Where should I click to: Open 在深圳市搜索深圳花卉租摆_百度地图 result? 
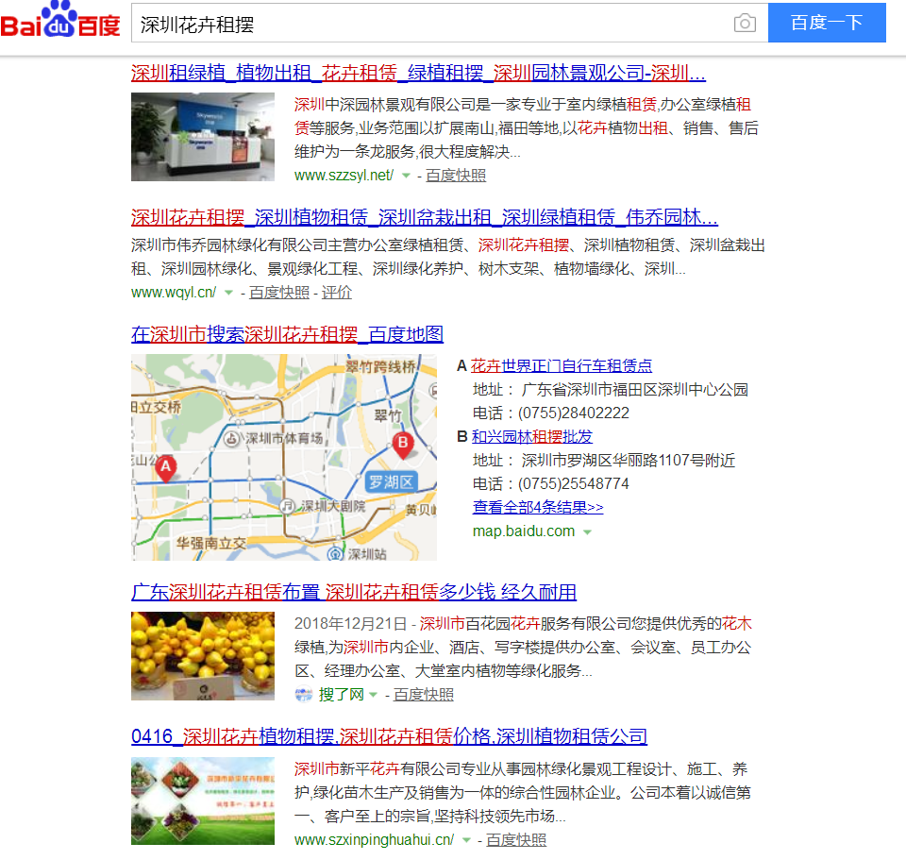tap(287, 334)
